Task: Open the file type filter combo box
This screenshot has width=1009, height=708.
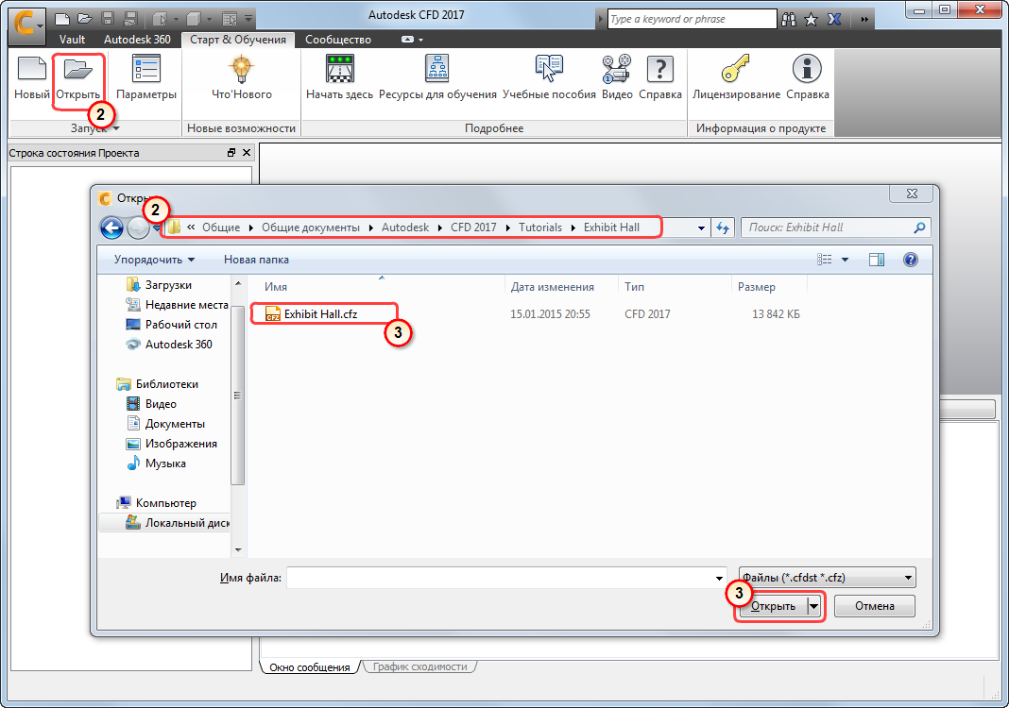Action: click(827, 578)
